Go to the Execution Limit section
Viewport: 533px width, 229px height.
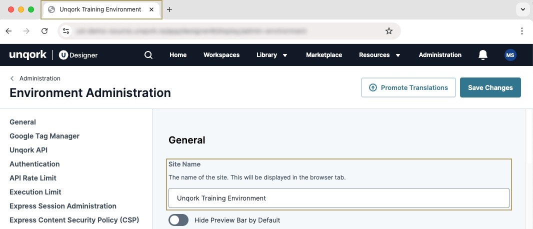click(35, 192)
